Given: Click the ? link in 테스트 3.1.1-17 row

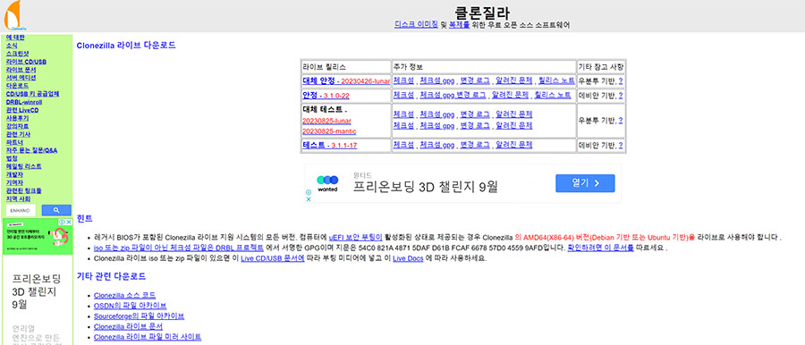Looking at the screenshot, I should tap(621, 145).
